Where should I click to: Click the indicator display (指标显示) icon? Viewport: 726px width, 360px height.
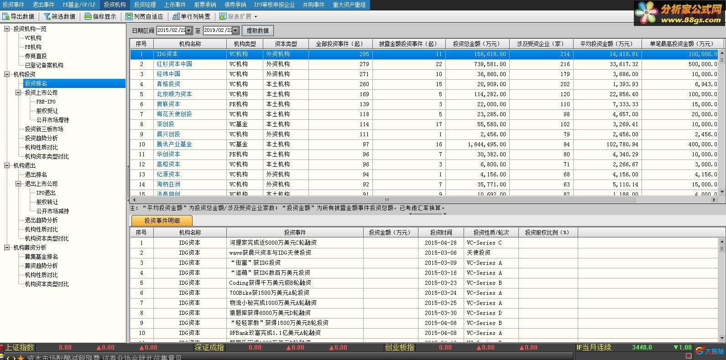coord(88,16)
